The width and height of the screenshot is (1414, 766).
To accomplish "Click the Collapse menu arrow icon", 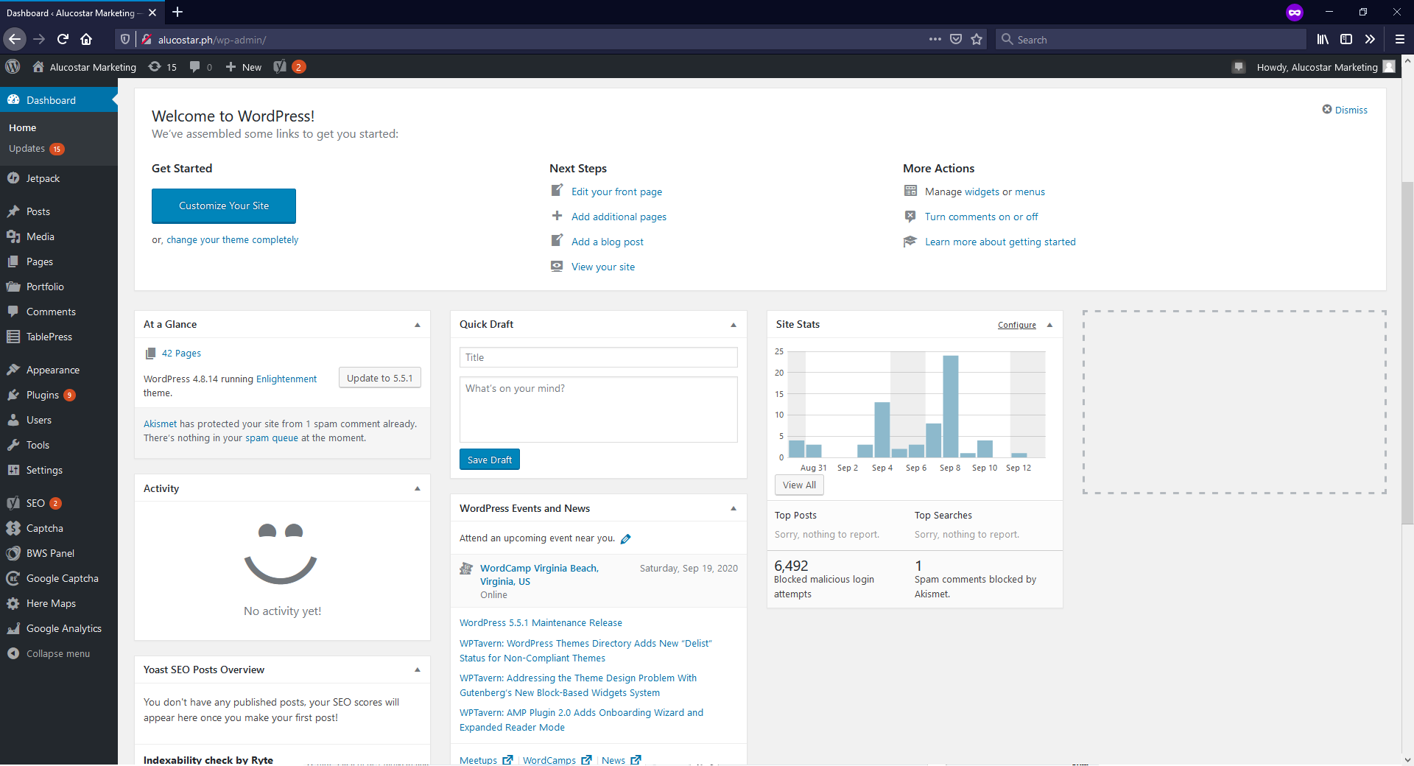I will pos(13,653).
